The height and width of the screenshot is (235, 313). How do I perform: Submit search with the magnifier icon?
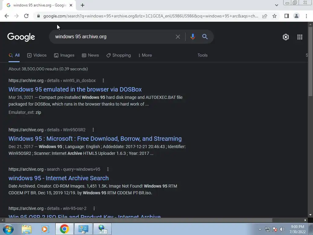(205, 37)
